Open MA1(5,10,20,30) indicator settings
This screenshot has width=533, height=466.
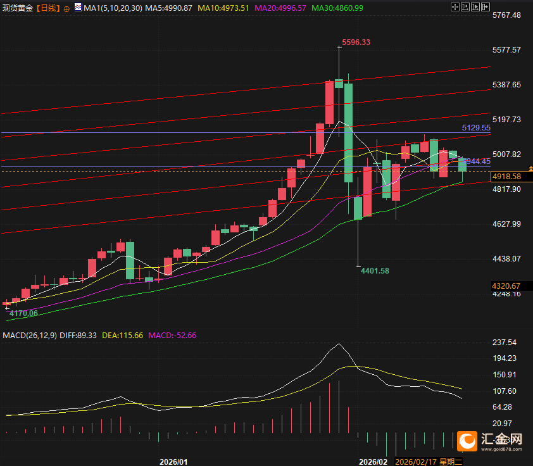point(113,8)
